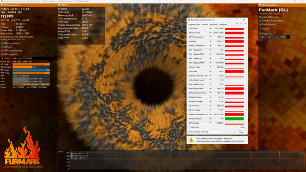Viewport: 306px width, 172px height.
Task: Open the GPU-Z hamburger menu icon
Action: (245, 24)
